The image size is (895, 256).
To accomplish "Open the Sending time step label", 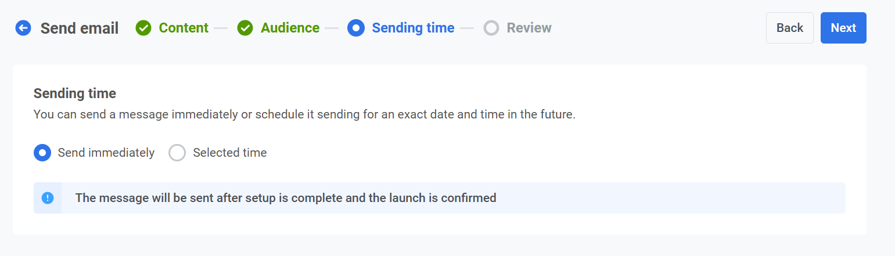I will pos(413,28).
